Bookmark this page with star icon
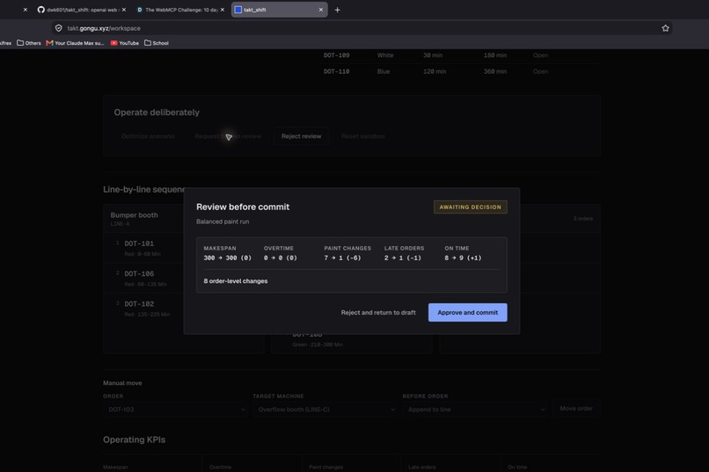709x472 pixels. 665,28
